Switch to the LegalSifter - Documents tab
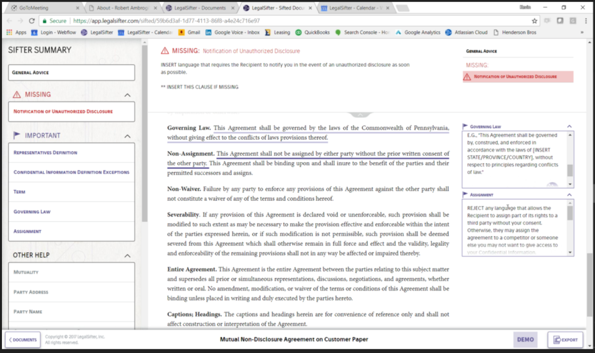595x353 pixels. 200,8
